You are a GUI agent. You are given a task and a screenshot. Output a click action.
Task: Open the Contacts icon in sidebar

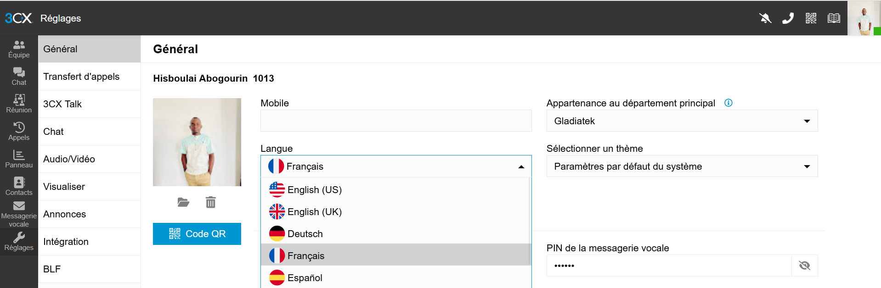click(x=19, y=186)
